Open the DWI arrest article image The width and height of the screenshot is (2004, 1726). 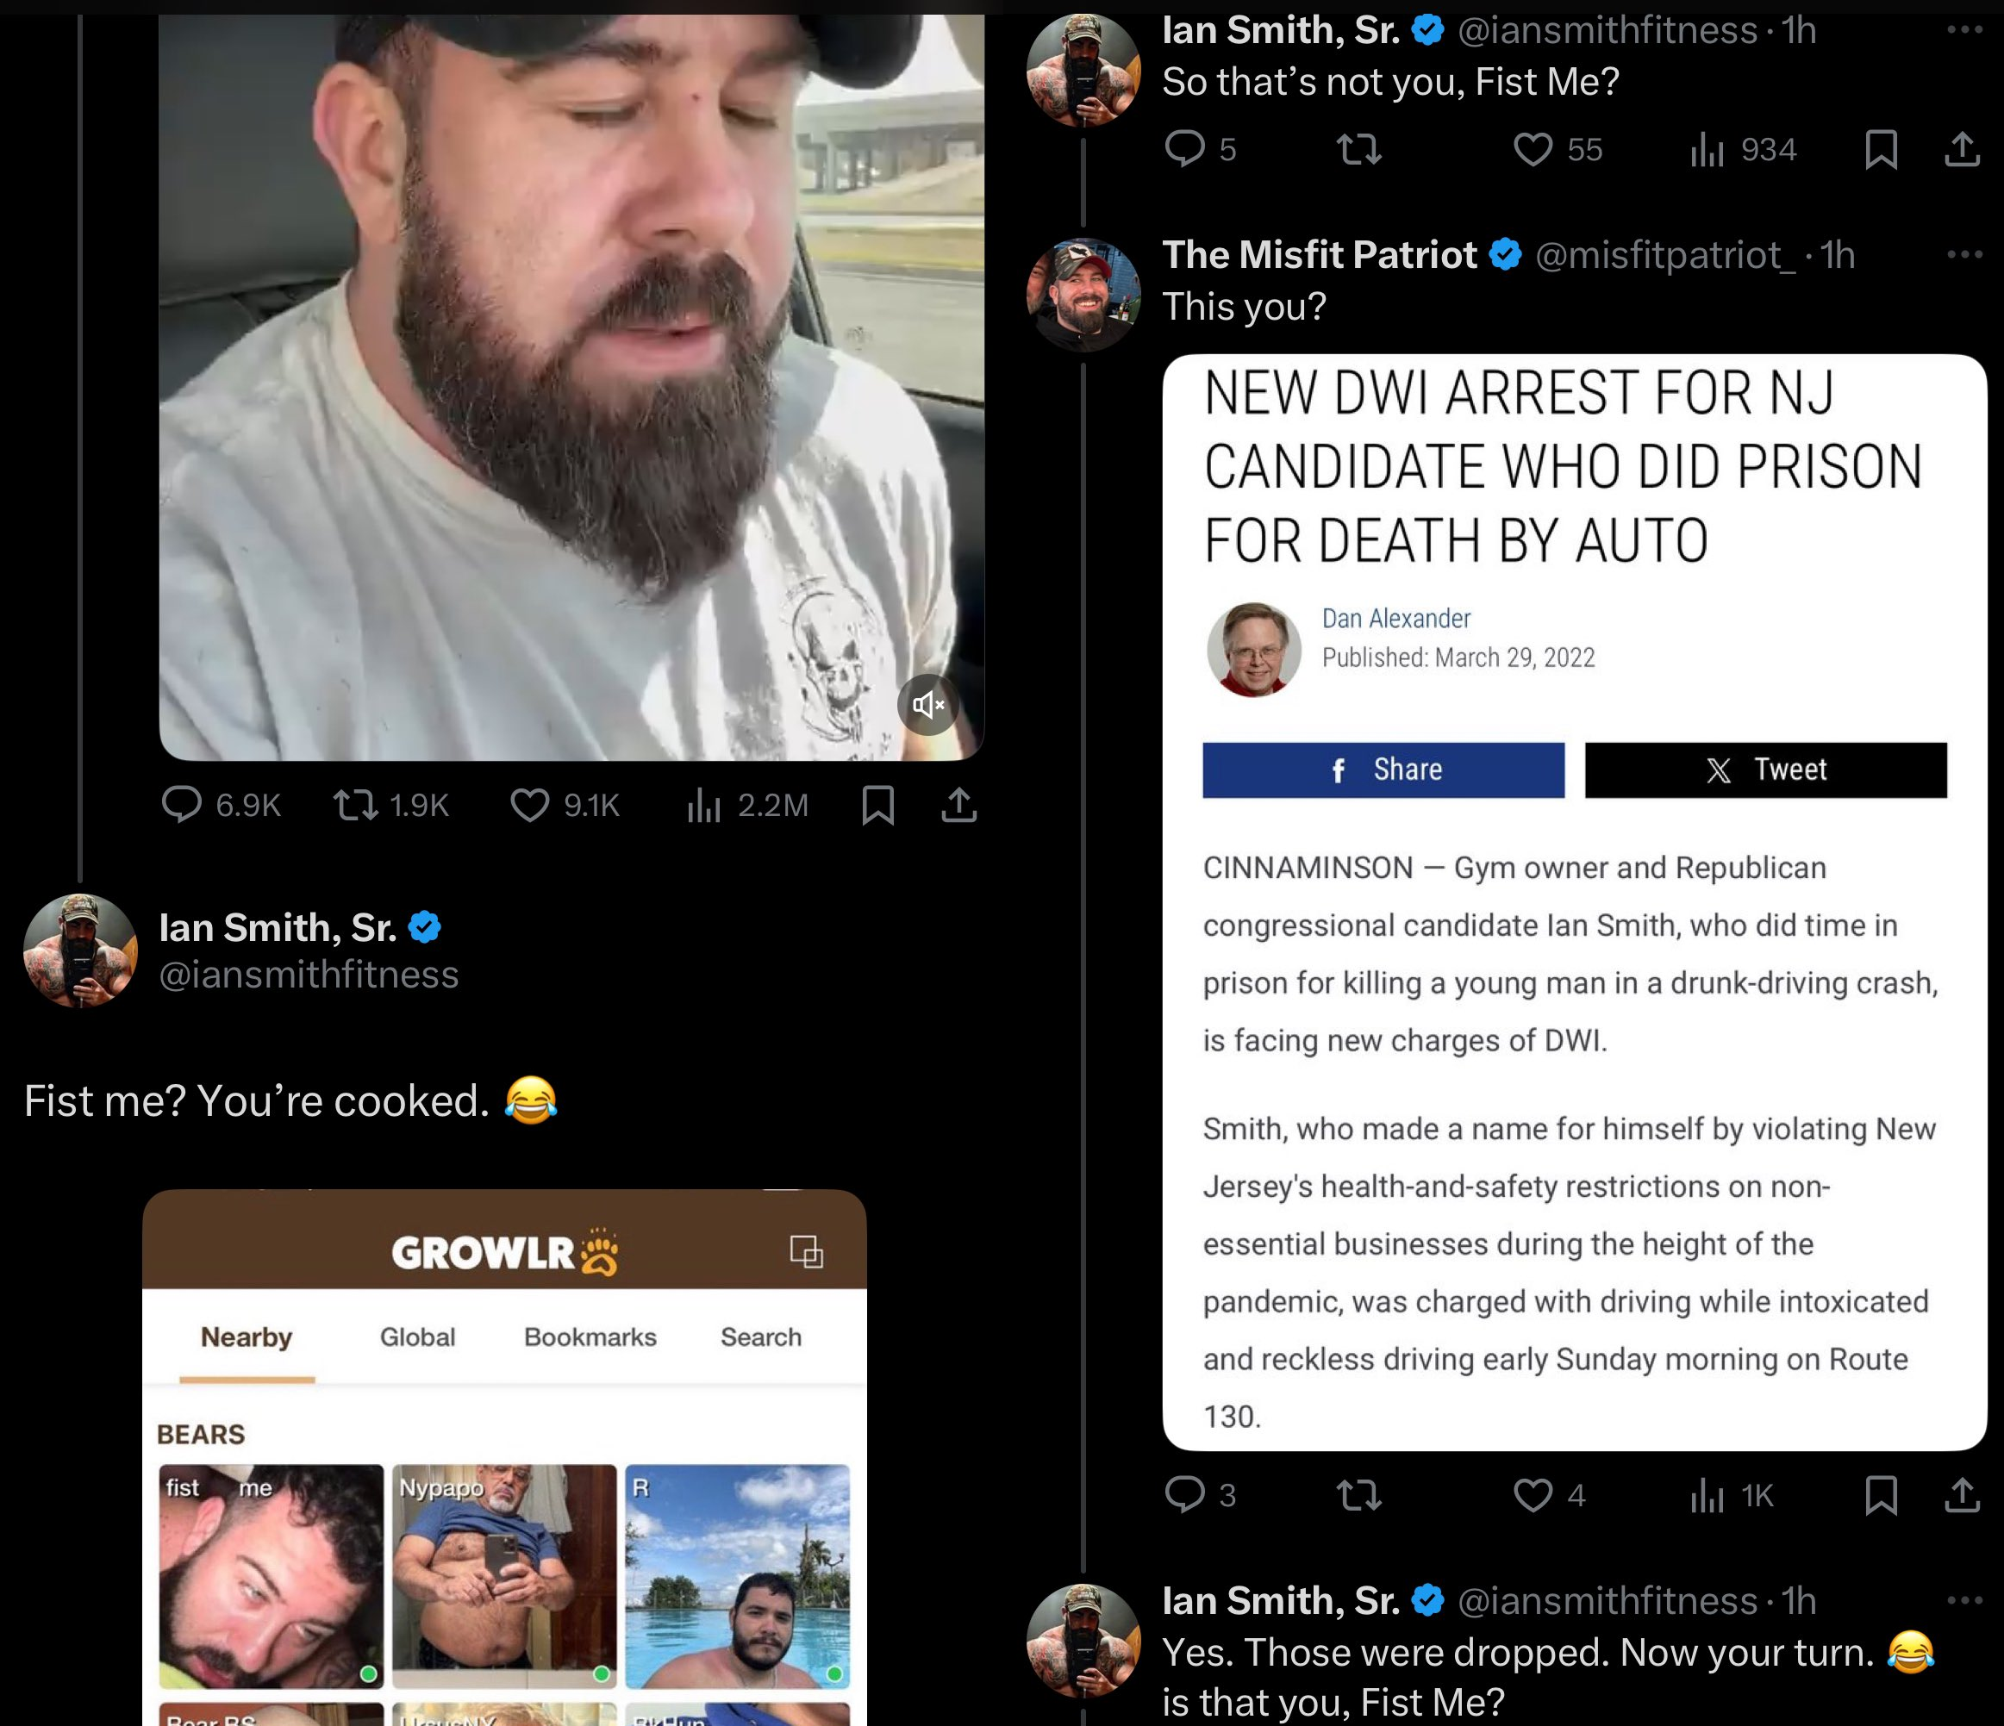click(x=1574, y=902)
